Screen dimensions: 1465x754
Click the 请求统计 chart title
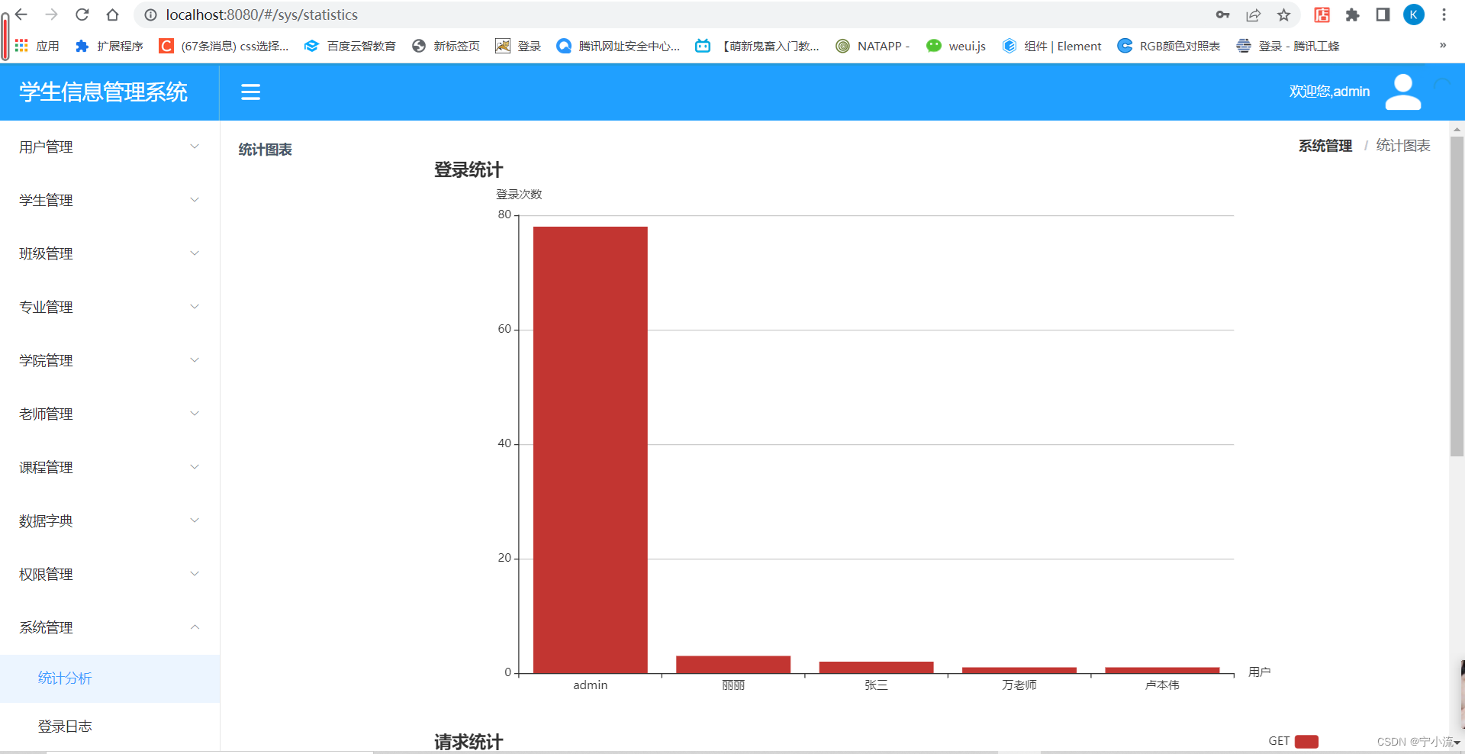tap(468, 742)
